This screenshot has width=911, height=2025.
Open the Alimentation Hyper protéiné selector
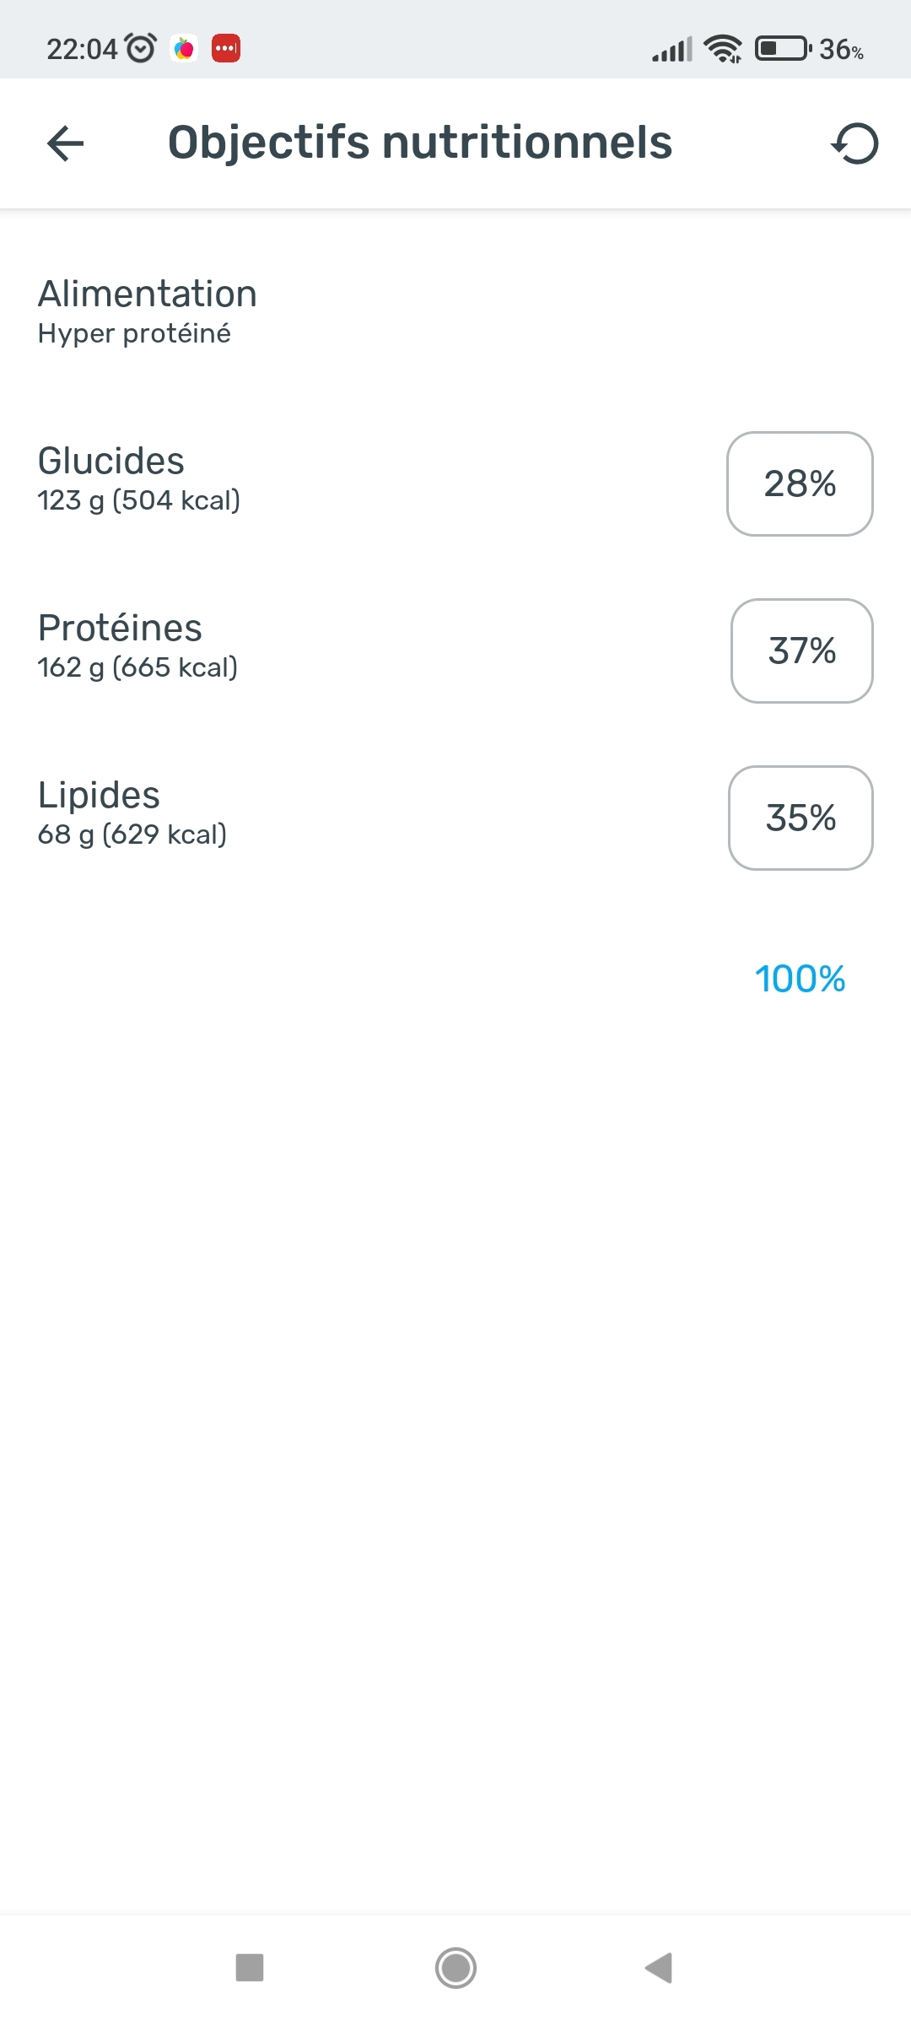pos(148,311)
